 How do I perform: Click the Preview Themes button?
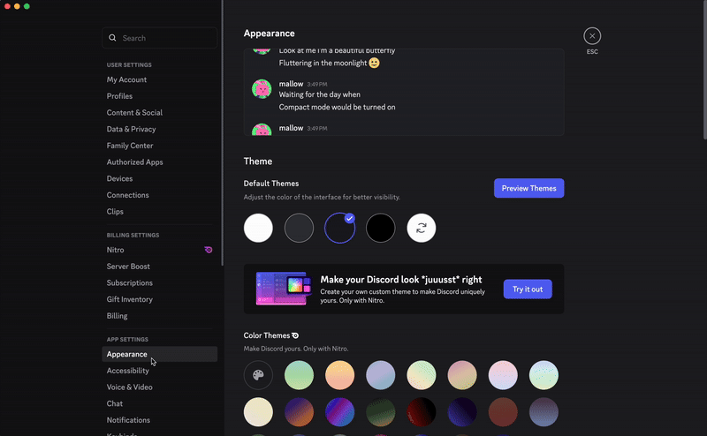coord(528,188)
